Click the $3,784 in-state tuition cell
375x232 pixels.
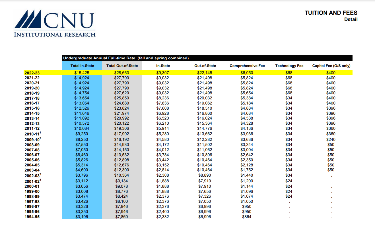click(163, 155)
